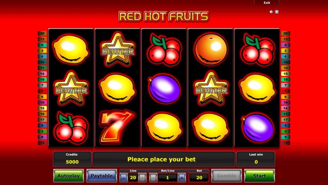Increase the Bet/Line value with plus
The image size is (328, 185).
coord(182,178)
